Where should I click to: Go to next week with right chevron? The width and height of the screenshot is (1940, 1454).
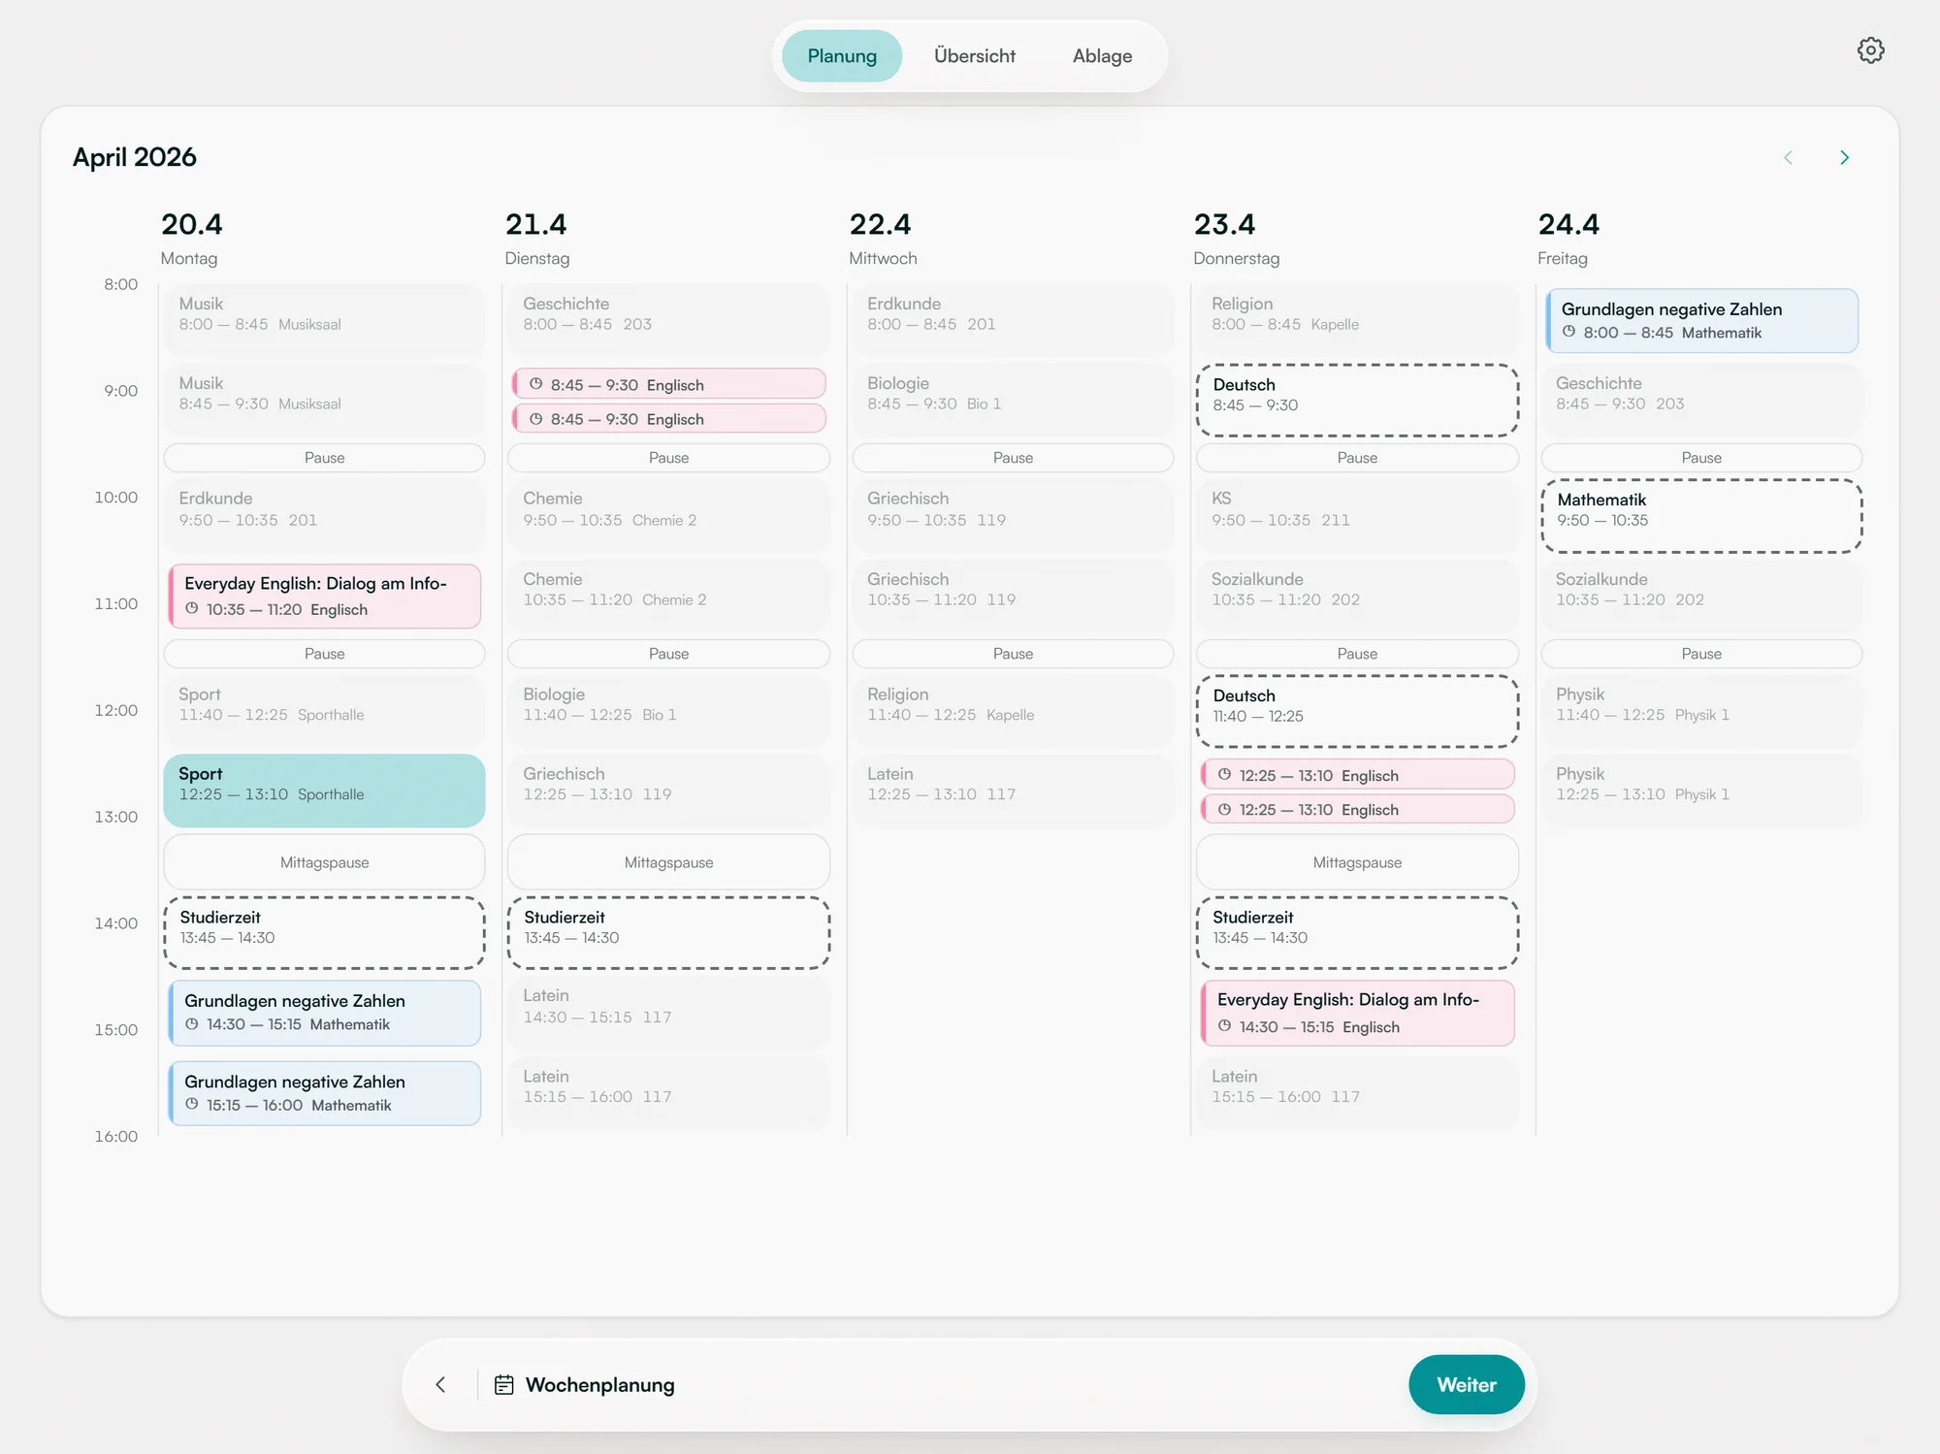pyautogui.click(x=1844, y=157)
